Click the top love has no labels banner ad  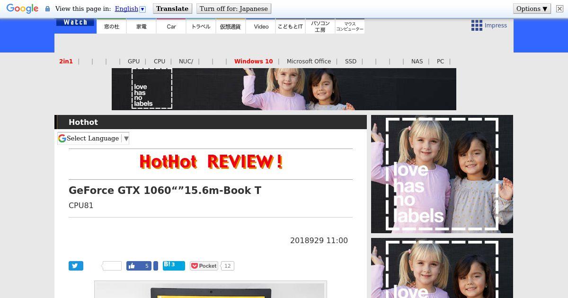(284, 89)
